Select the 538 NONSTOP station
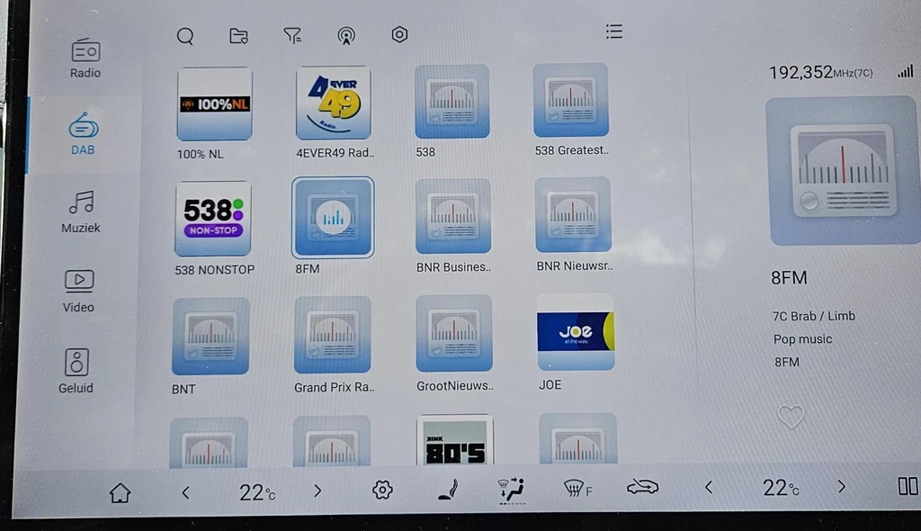 (x=213, y=219)
